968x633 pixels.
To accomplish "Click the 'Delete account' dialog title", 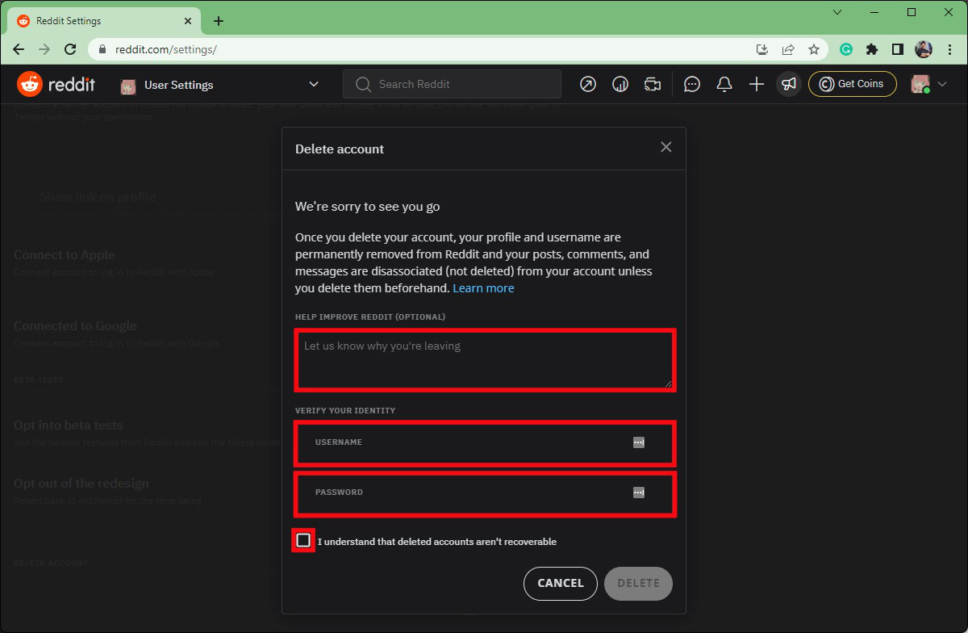I will click(340, 149).
